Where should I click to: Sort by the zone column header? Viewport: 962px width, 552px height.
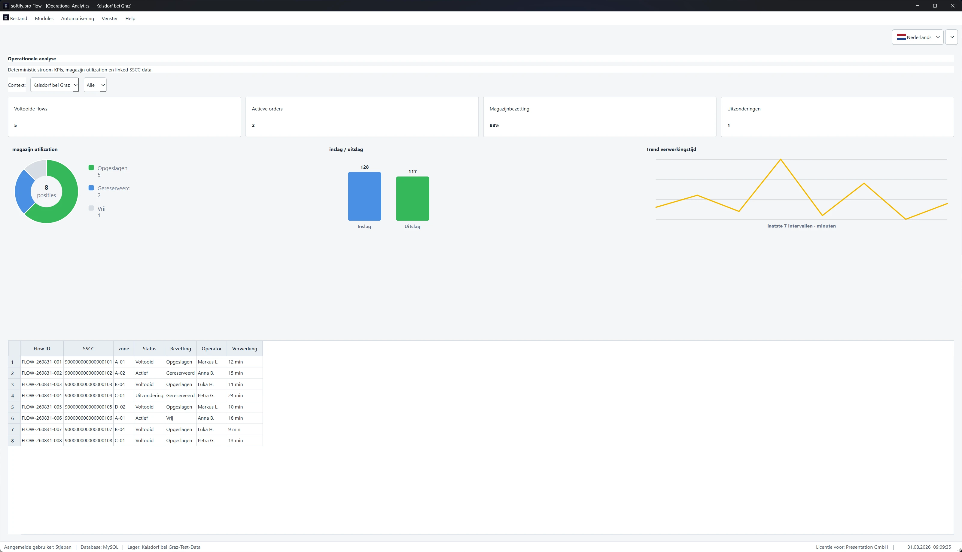[124, 348]
